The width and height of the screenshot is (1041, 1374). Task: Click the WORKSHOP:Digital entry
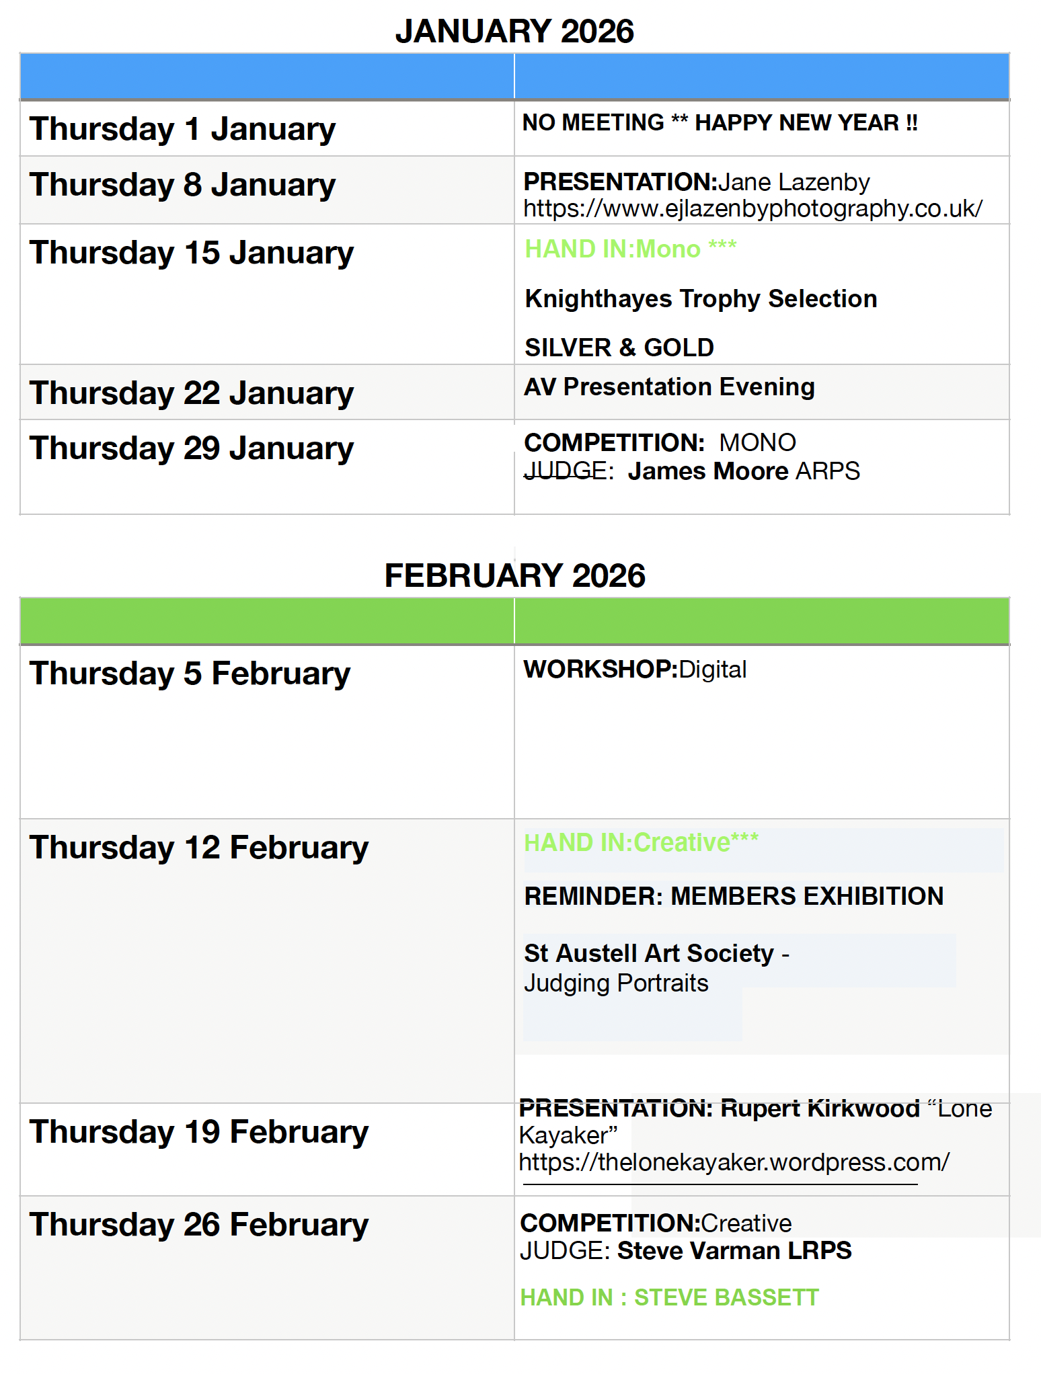pos(635,670)
